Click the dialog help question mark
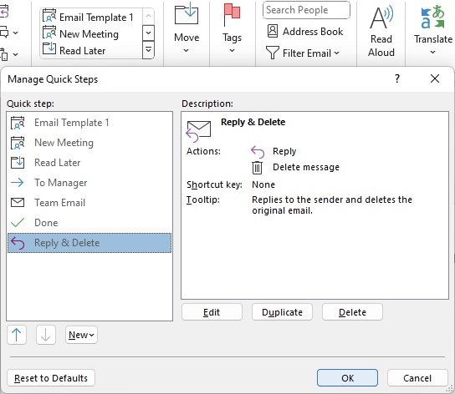 coord(397,78)
